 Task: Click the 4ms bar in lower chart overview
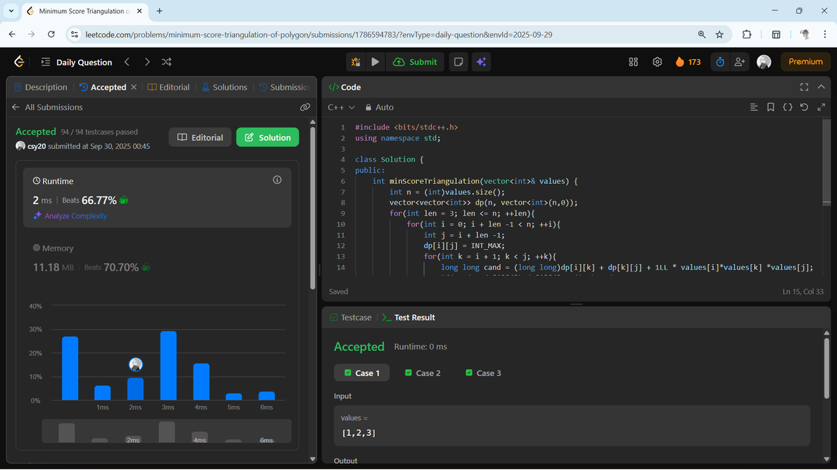(x=199, y=439)
